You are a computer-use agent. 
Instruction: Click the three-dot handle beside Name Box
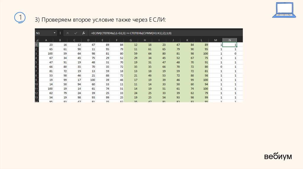point(60,33)
